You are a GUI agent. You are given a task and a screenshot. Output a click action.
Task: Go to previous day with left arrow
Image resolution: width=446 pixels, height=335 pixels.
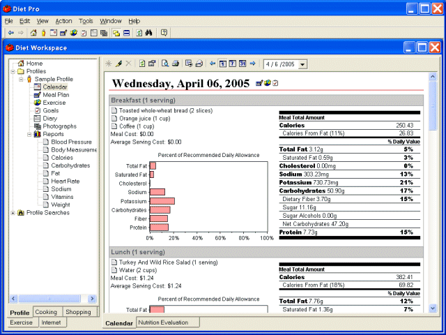point(212,64)
